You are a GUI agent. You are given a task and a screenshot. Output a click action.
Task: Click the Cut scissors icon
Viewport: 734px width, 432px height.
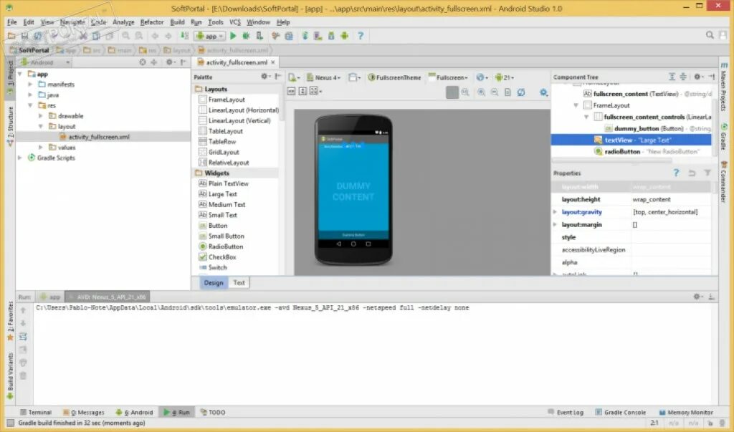[83, 36]
